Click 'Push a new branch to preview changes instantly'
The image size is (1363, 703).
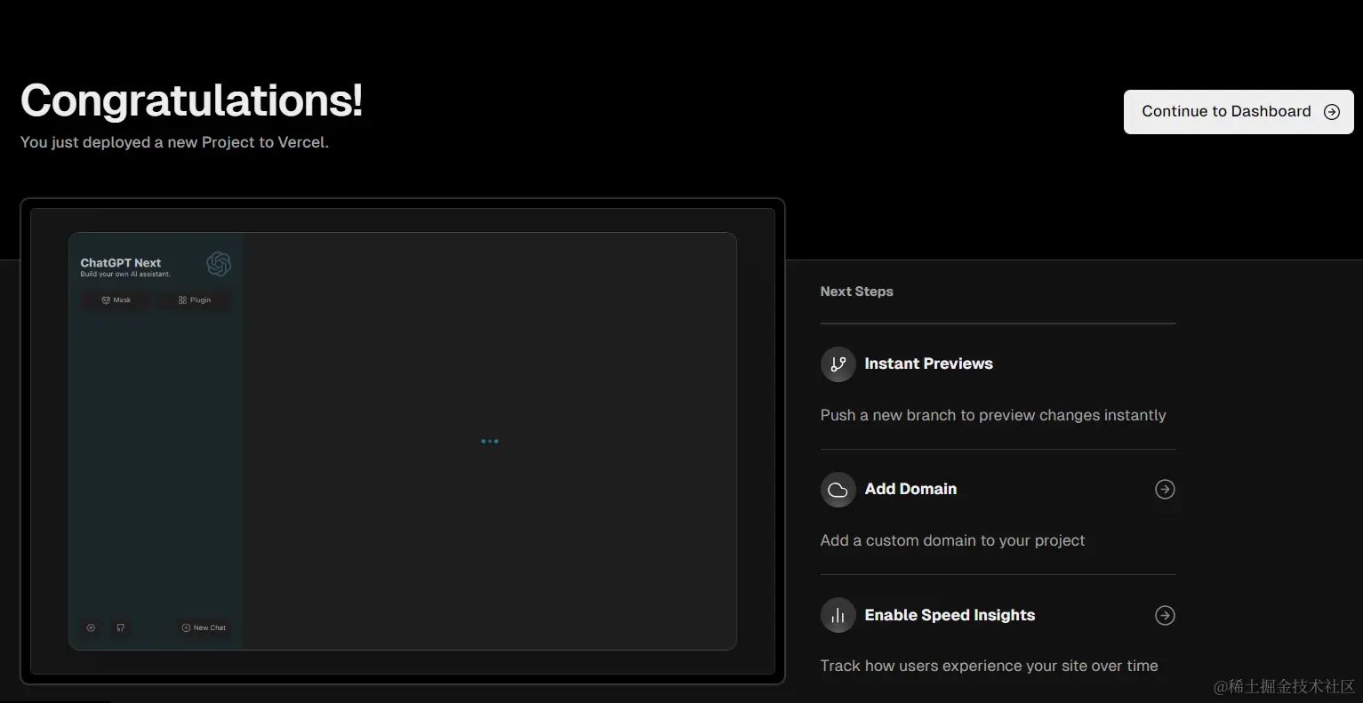(x=992, y=415)
